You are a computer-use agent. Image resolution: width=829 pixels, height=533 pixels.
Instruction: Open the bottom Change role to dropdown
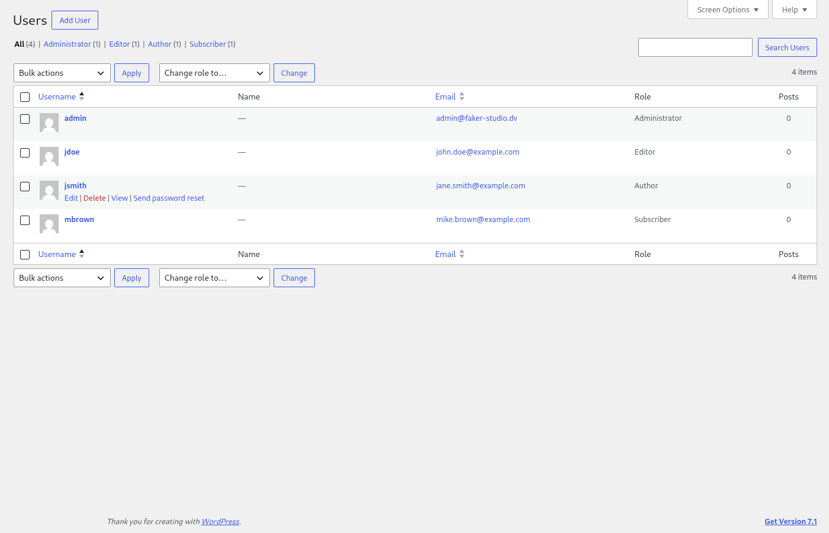pos(214,278)
